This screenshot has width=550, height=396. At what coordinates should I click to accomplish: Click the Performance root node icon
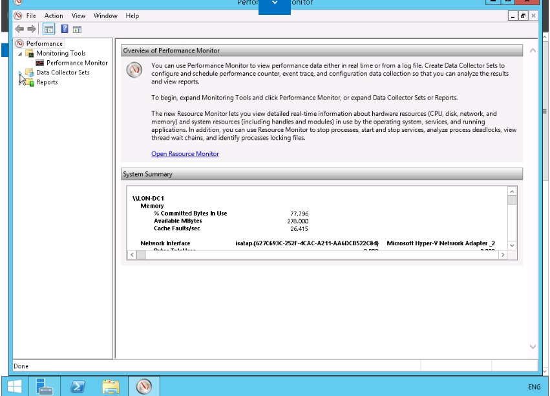(19, 43)
